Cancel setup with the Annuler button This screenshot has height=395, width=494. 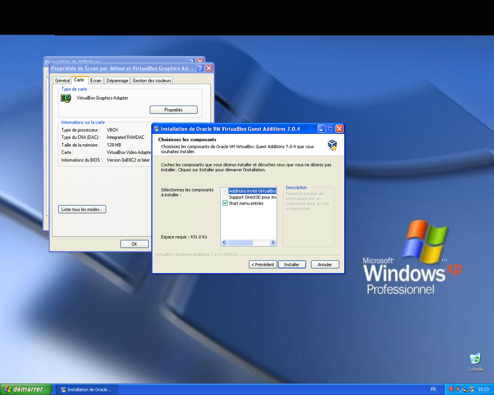(325, 264)
